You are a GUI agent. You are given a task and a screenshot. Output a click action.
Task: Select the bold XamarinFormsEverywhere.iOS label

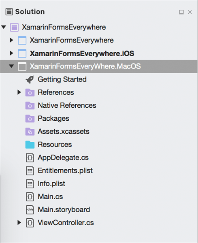82,53
